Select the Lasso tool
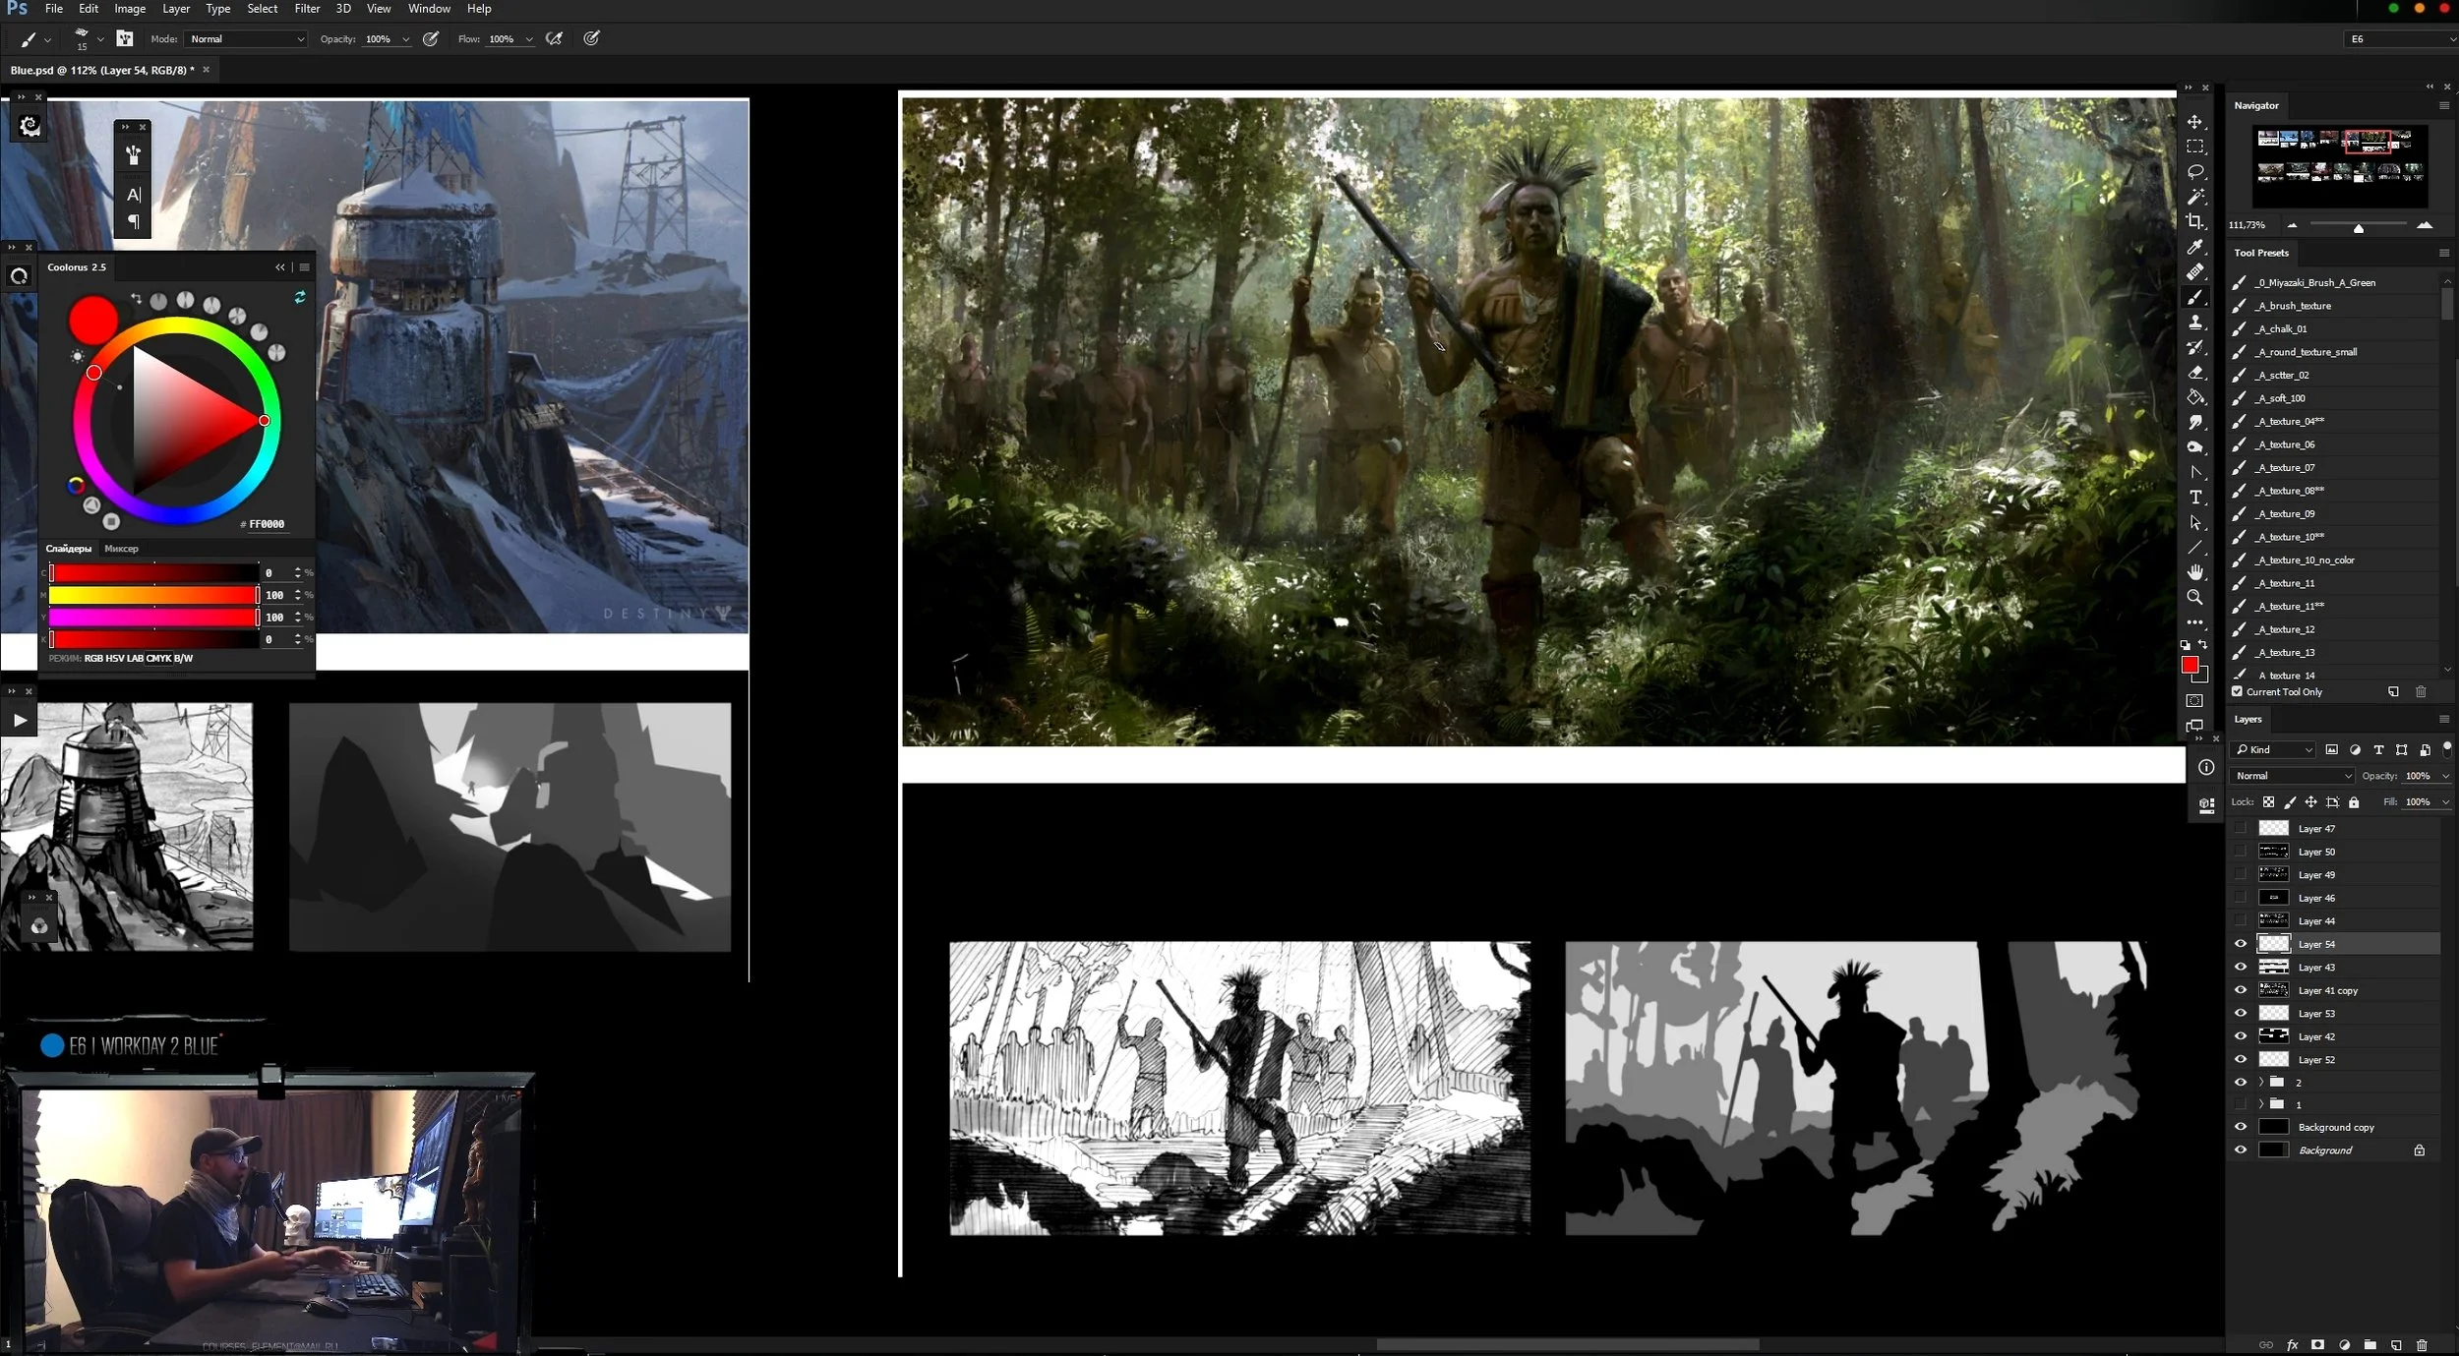The height and width of the screenshot is (1356, 2459). click(x=2194, y=172)
